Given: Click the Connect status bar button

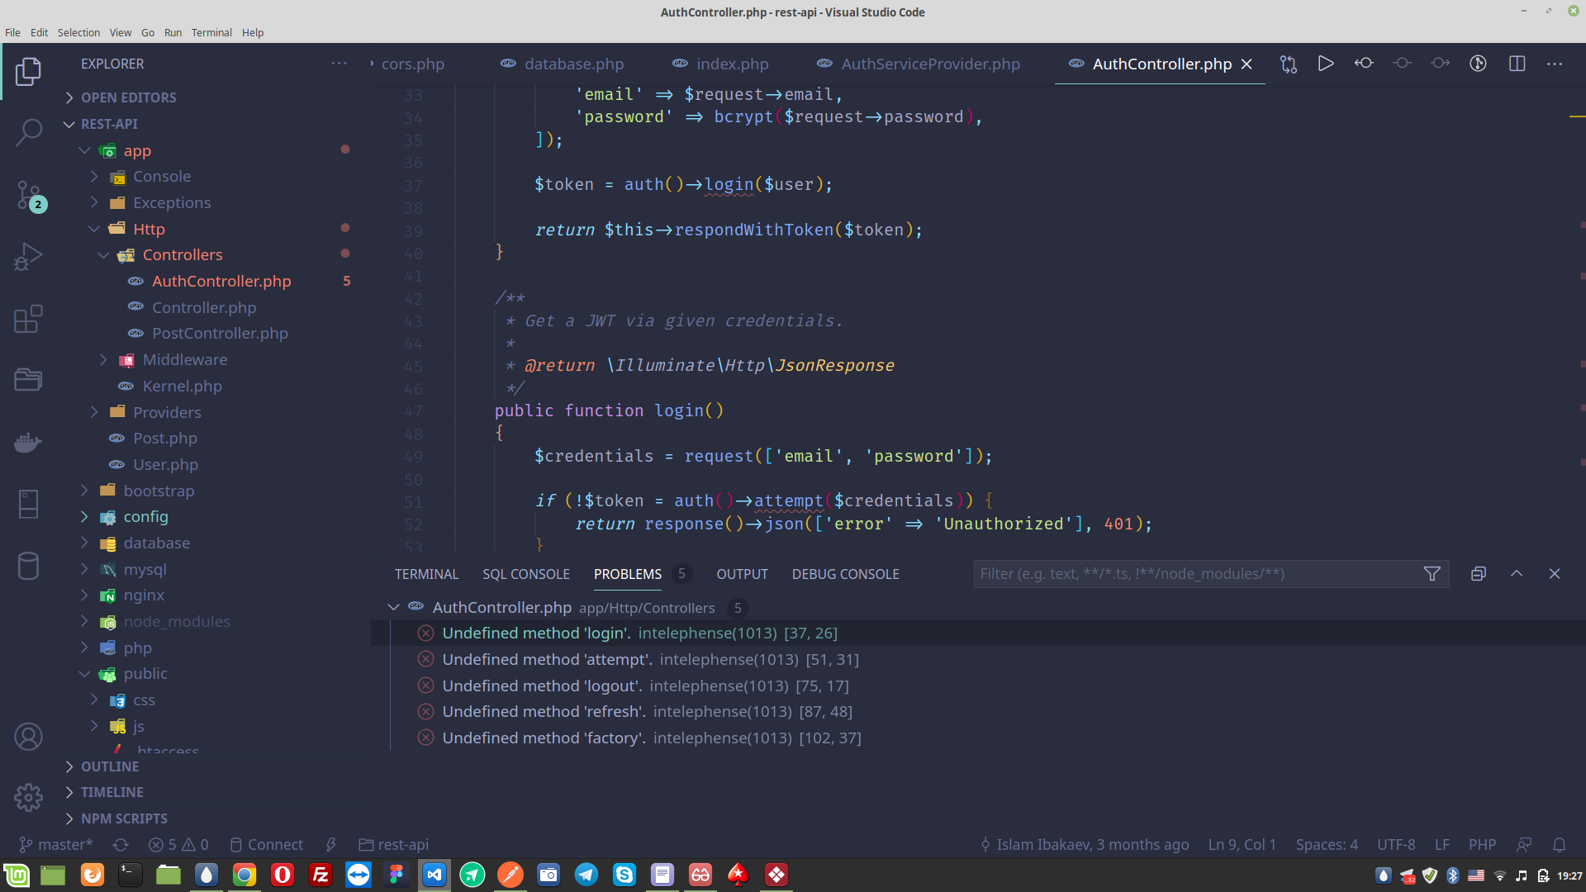Looking at the screenshot, I should point(266,845).
